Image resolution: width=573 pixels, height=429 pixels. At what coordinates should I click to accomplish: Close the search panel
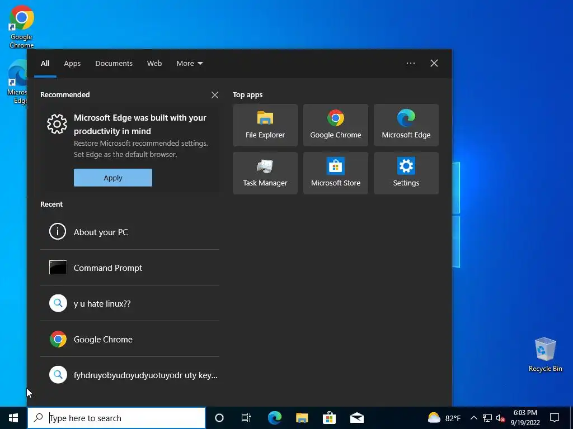[x=434, y=63]
